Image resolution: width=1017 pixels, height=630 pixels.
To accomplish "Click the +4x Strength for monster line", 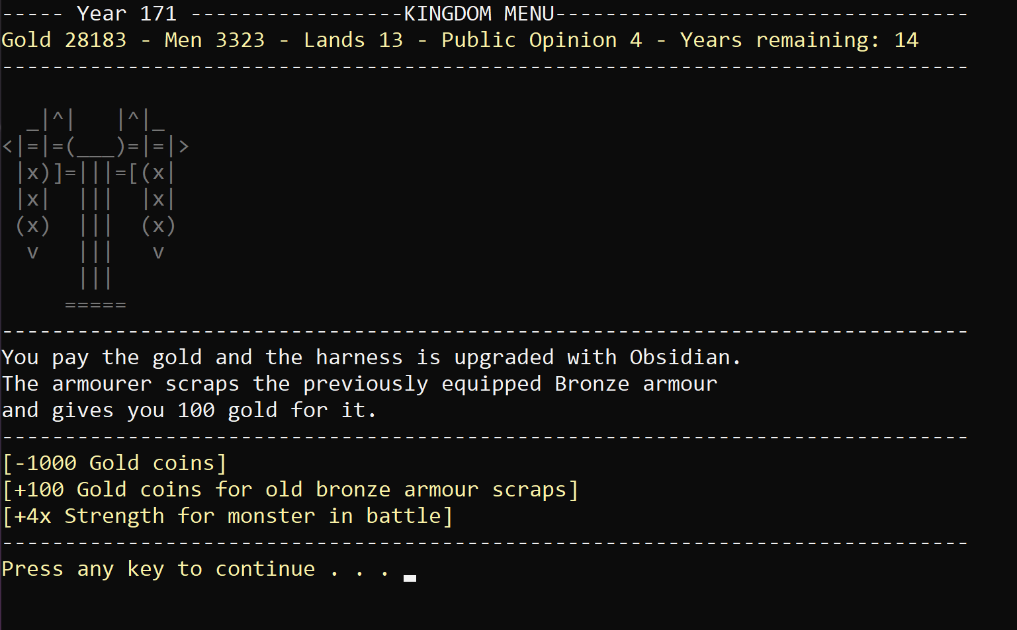I will (228, 516).
